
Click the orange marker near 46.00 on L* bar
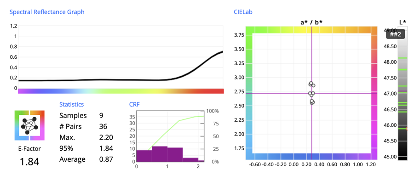coord(407,129)
